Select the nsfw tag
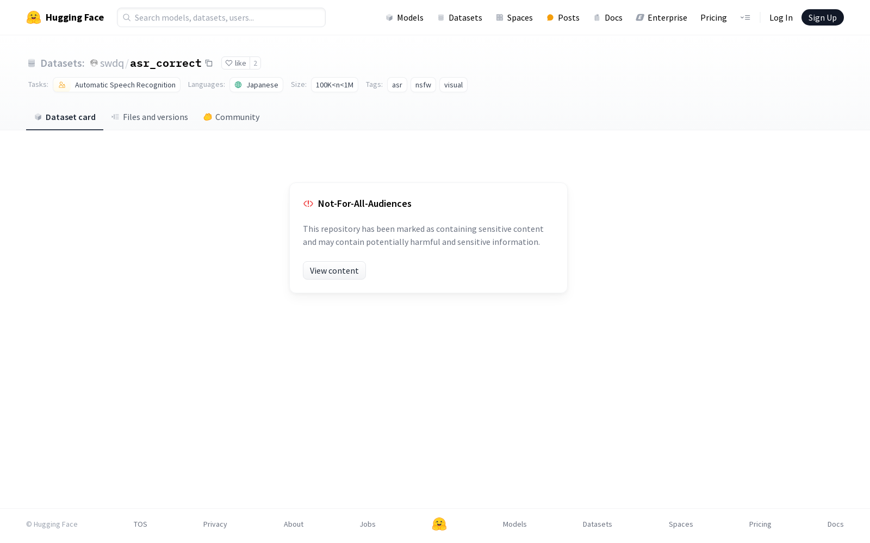Image resolution: width=870 pixels, height=543 pixels. pos(423,85)
